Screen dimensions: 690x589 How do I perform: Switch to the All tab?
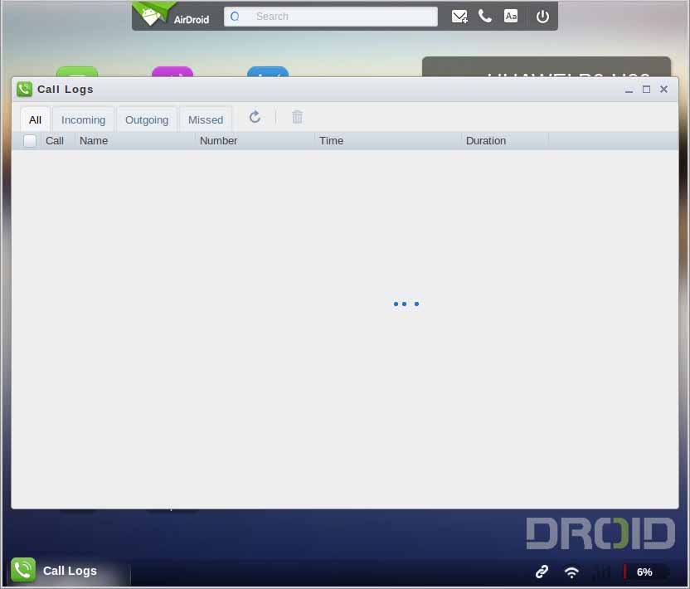pyautogui.click(x=35, y=119)
